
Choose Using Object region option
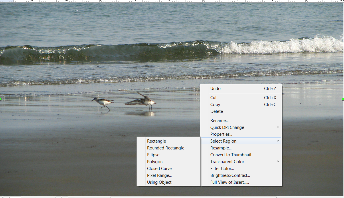tap(169, 182)
